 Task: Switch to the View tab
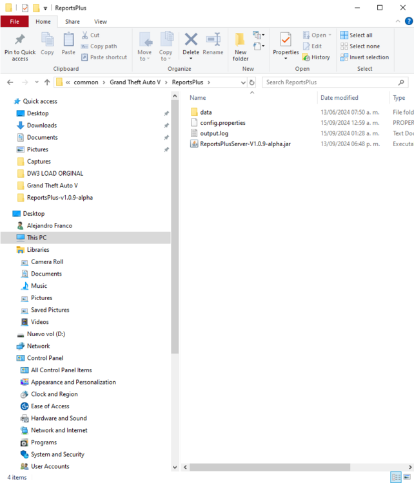coord(101,21)
